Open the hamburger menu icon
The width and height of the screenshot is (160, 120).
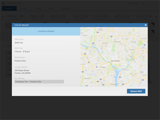pyautogui.click(x=157, y=3)
